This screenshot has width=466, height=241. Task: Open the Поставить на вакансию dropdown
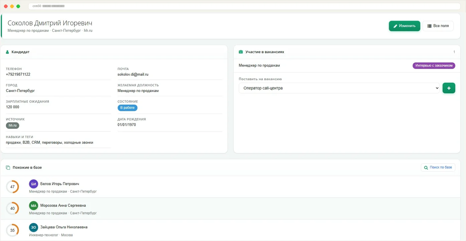(339, 88)
